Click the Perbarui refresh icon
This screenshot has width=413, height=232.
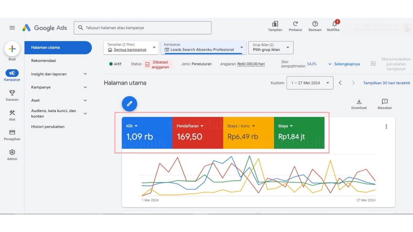click(295, 24)
